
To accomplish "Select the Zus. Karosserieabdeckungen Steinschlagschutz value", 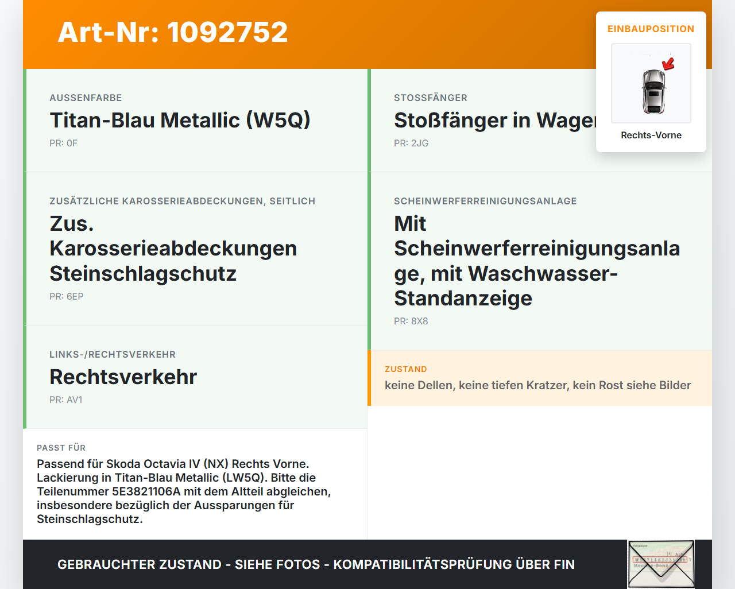I will coord(173,248).
